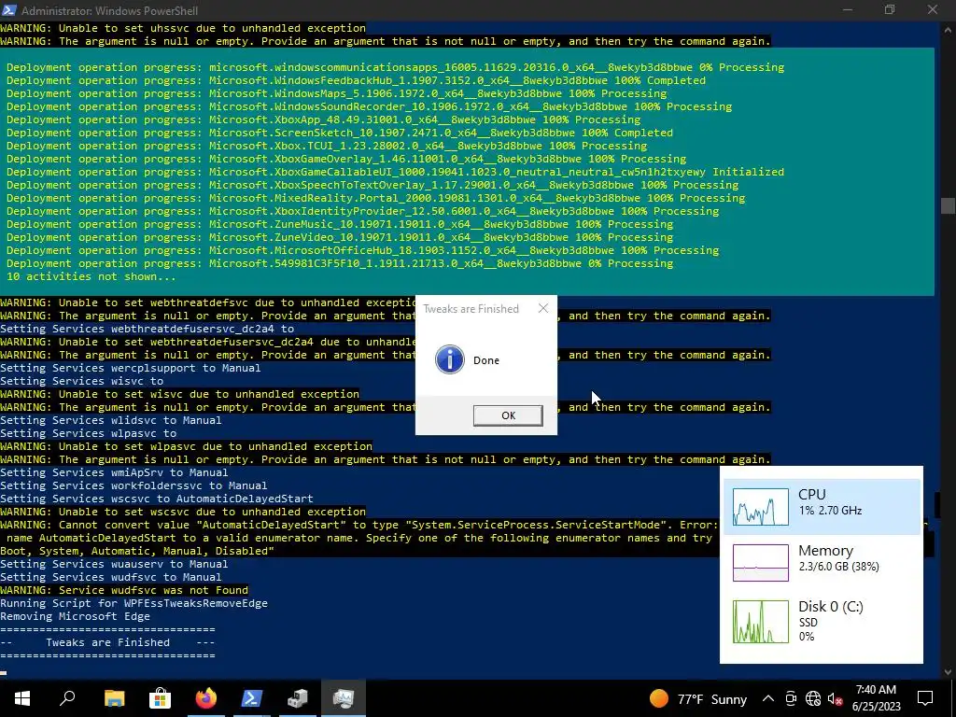Open the Windows Start menu
956x717 pixels.
[x=22, y=698]
